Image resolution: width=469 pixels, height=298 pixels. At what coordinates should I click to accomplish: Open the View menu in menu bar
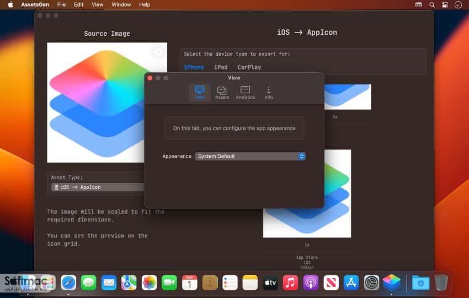[97, 4]
